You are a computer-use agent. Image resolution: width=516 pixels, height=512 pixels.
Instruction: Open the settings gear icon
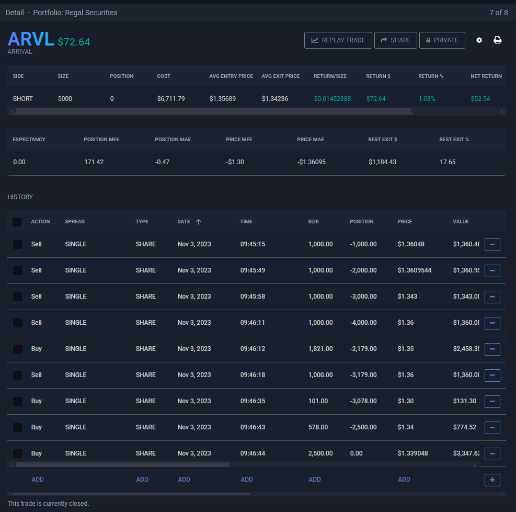pyautogui.click(x=479, y=40)
